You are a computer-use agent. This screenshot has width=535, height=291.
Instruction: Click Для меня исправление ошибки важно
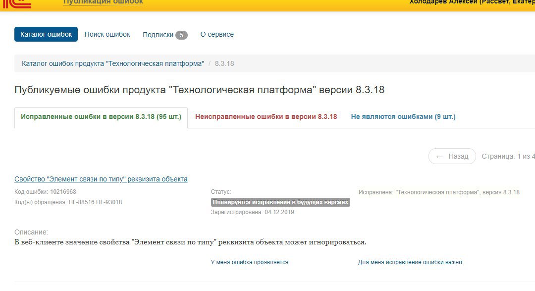click(x=410, y=262)
